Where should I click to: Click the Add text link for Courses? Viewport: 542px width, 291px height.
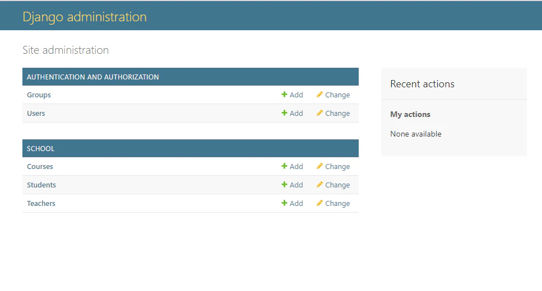[297, 166]
